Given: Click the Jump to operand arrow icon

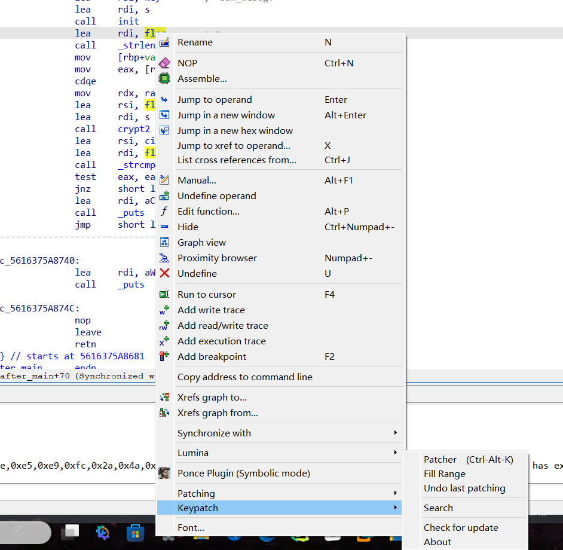Looking at the screenshot, I should [164, 99].
